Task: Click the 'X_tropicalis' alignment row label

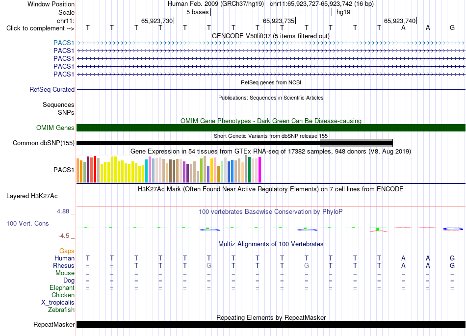Action: point(58,303)
